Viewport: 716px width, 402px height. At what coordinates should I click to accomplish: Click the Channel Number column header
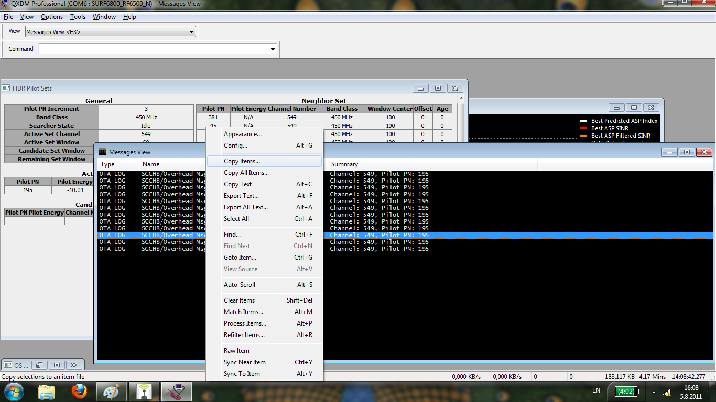point(292,109)
